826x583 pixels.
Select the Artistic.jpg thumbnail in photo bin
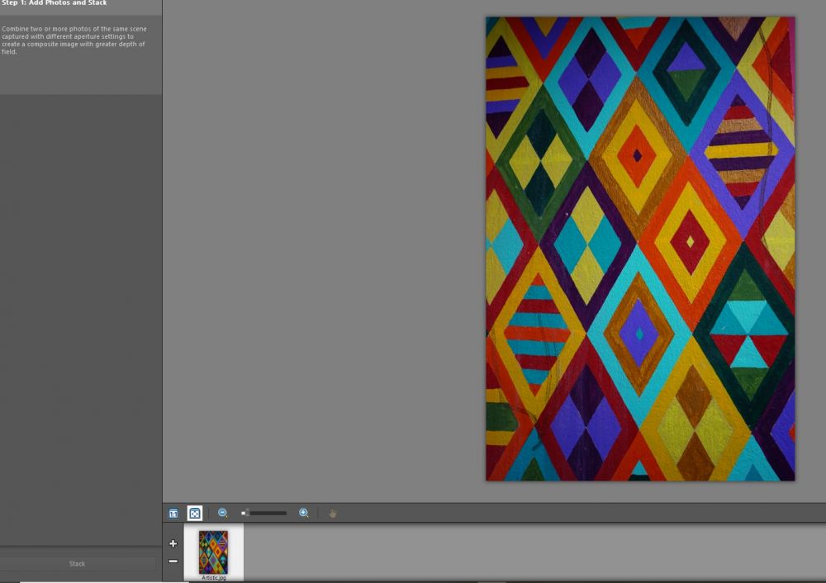click(213, 552)
